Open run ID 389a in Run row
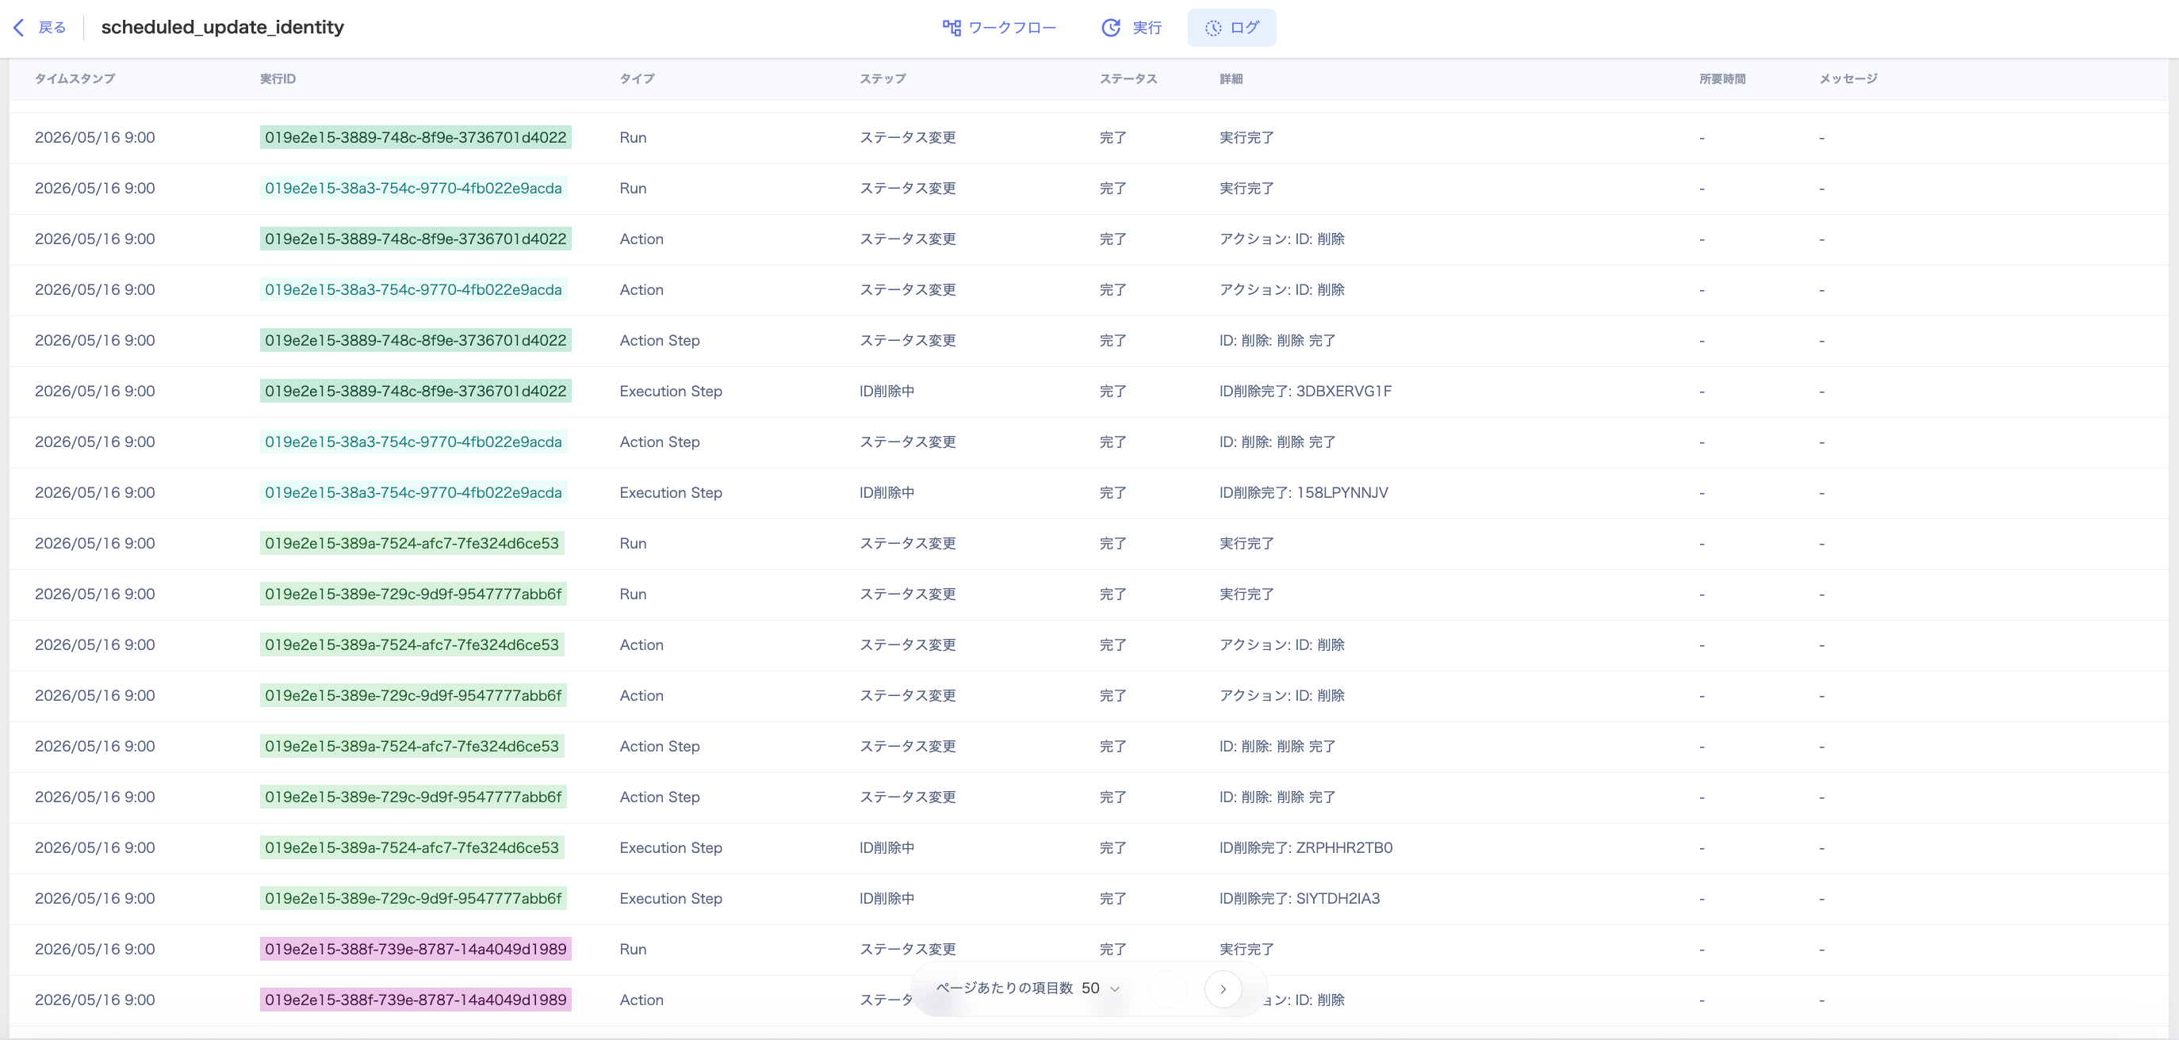Viewport: 2179px width, 1040px height. (412, 543)
